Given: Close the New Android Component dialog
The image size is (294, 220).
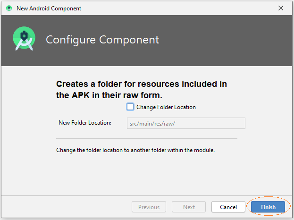Looking at the screenshot, I should 280,8.
